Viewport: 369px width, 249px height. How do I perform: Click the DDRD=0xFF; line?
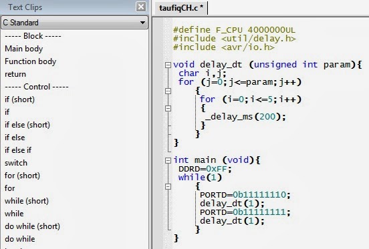click(x=205, y=169)
